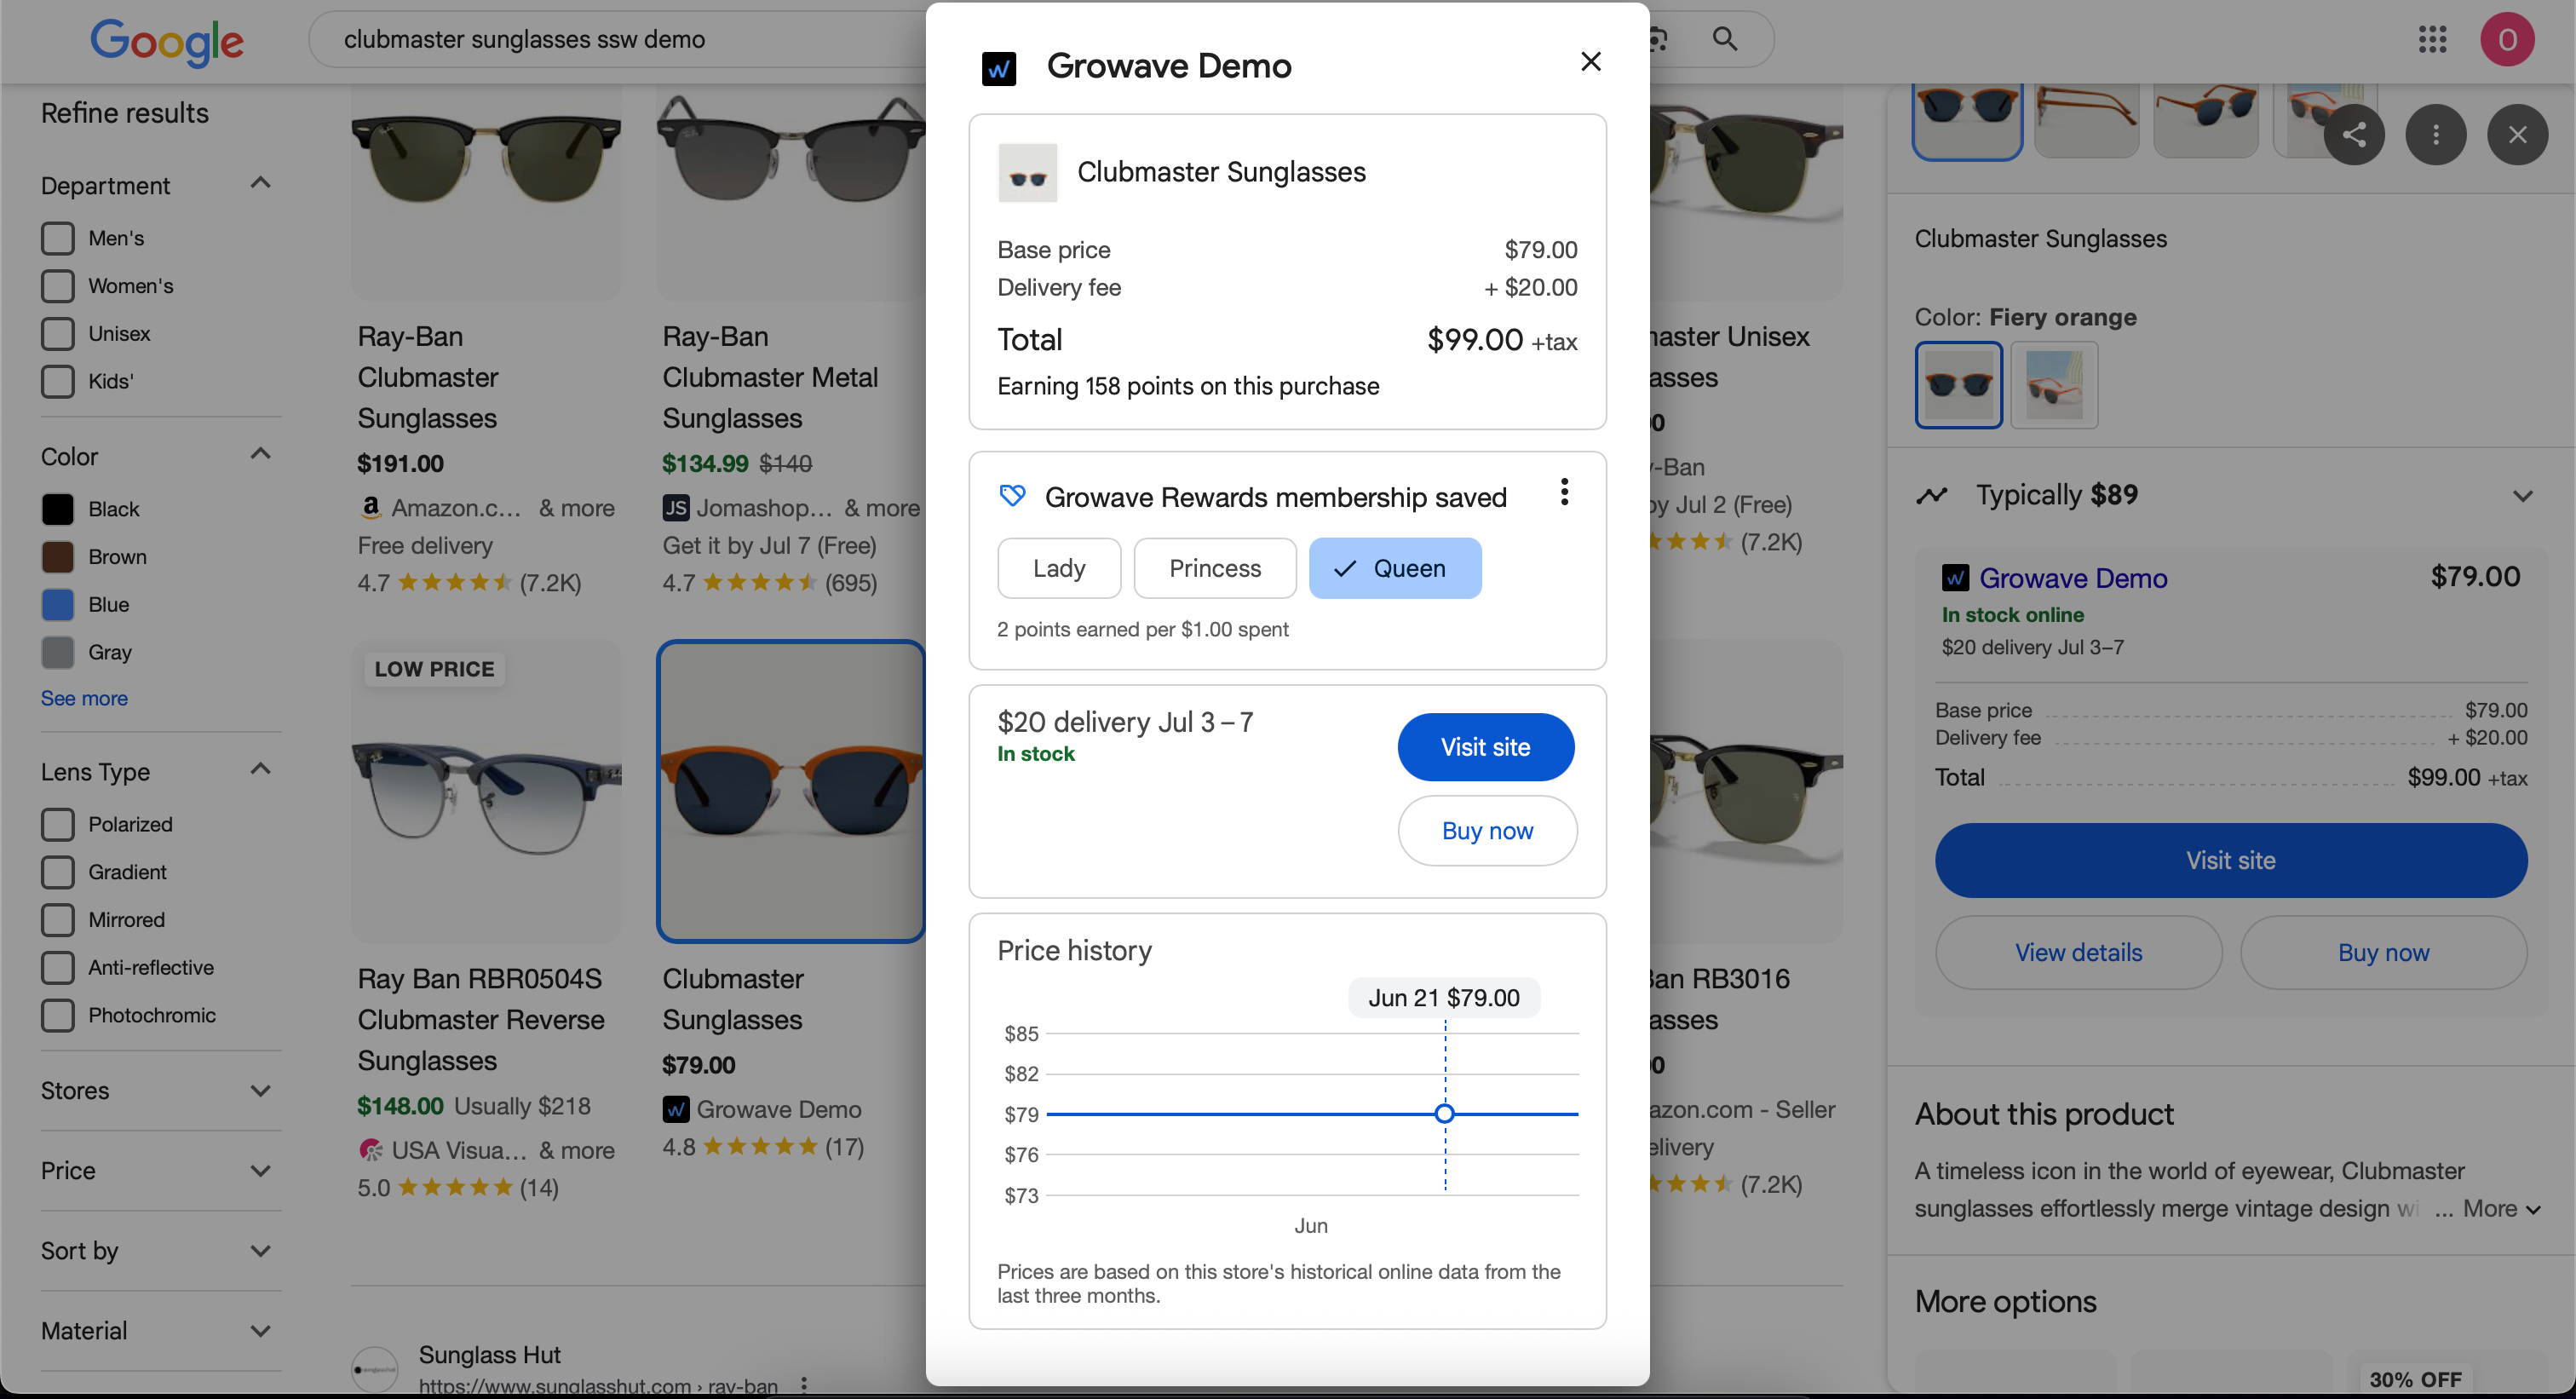This screenshot has height=1399, width=2576.
Task: Collapse the Lens Type filter section
Action: click(260, 769)
